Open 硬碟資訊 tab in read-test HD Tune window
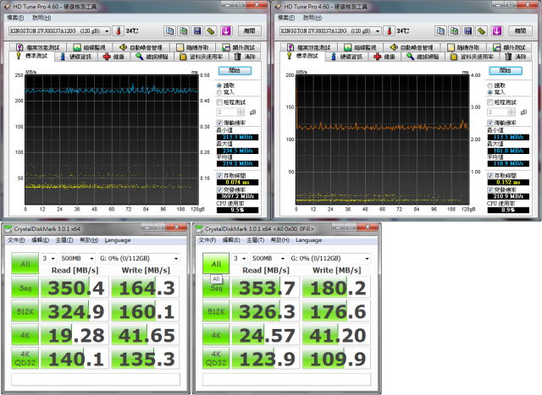The height and width of the screenshot is (395, 542). click(x=75, y=57)
